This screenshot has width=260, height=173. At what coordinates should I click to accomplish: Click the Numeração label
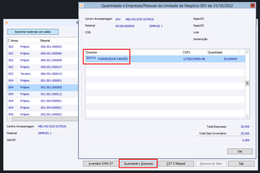pyautogui.click(x=200, y=39)
